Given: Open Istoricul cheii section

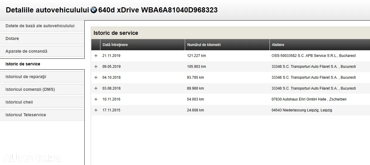Looking at the screenshot, I should tap(42, 102).
